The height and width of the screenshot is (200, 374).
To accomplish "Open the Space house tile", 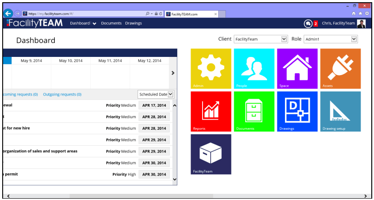I will click(x=297, y=68).
